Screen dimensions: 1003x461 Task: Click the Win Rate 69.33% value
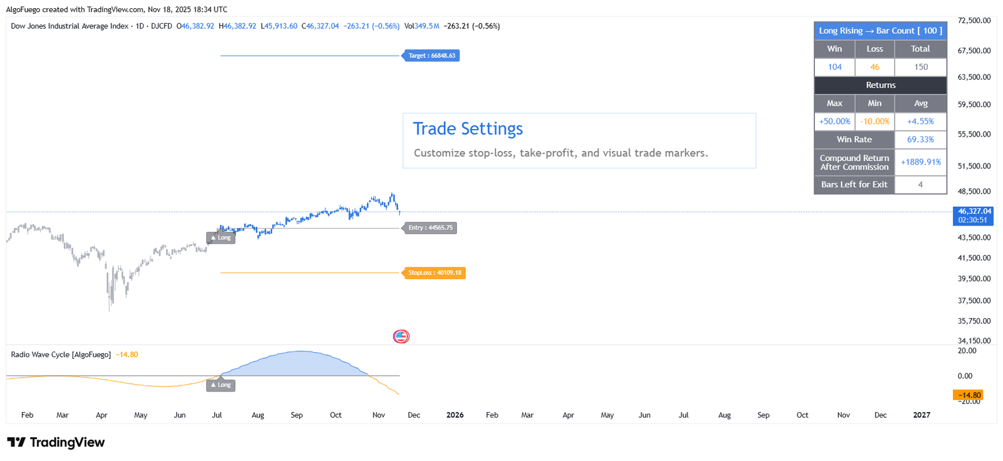[x=920, y=140]
